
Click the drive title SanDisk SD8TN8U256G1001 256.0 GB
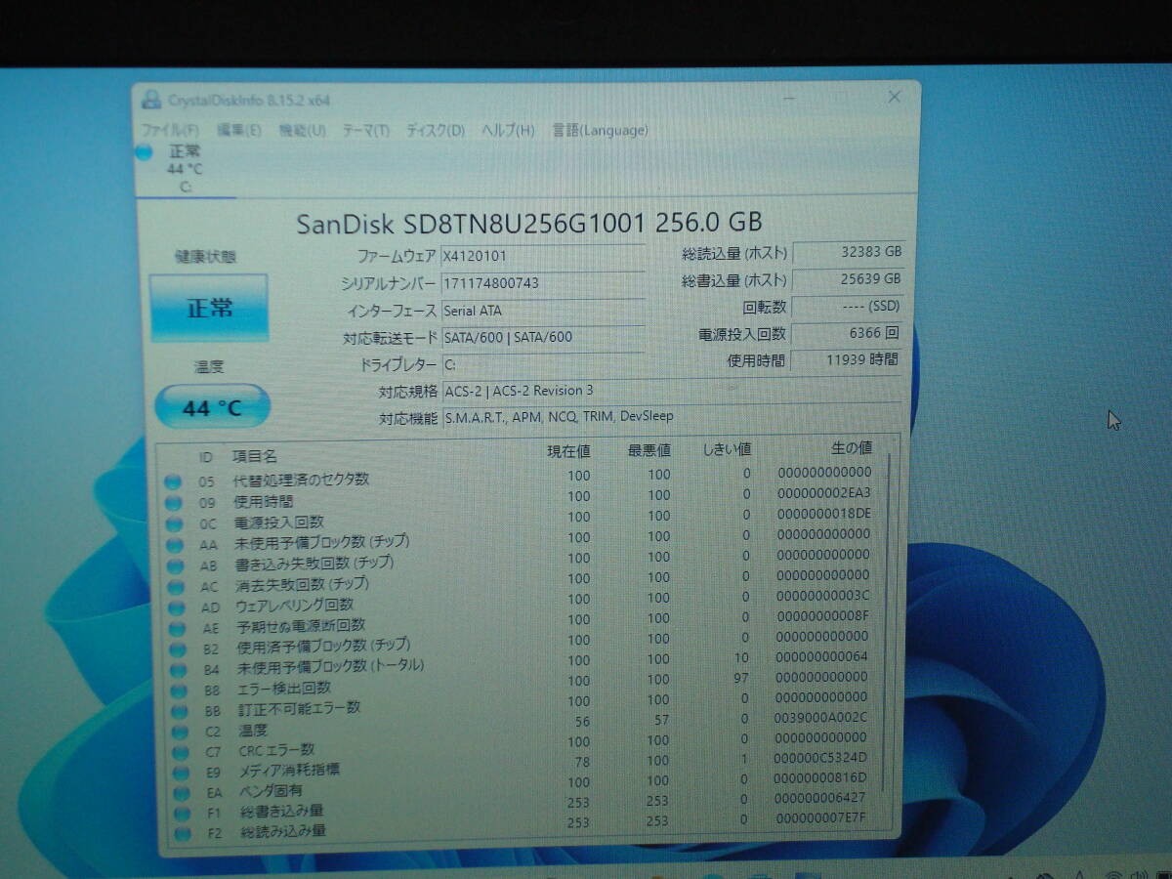[x=529, y=224]
